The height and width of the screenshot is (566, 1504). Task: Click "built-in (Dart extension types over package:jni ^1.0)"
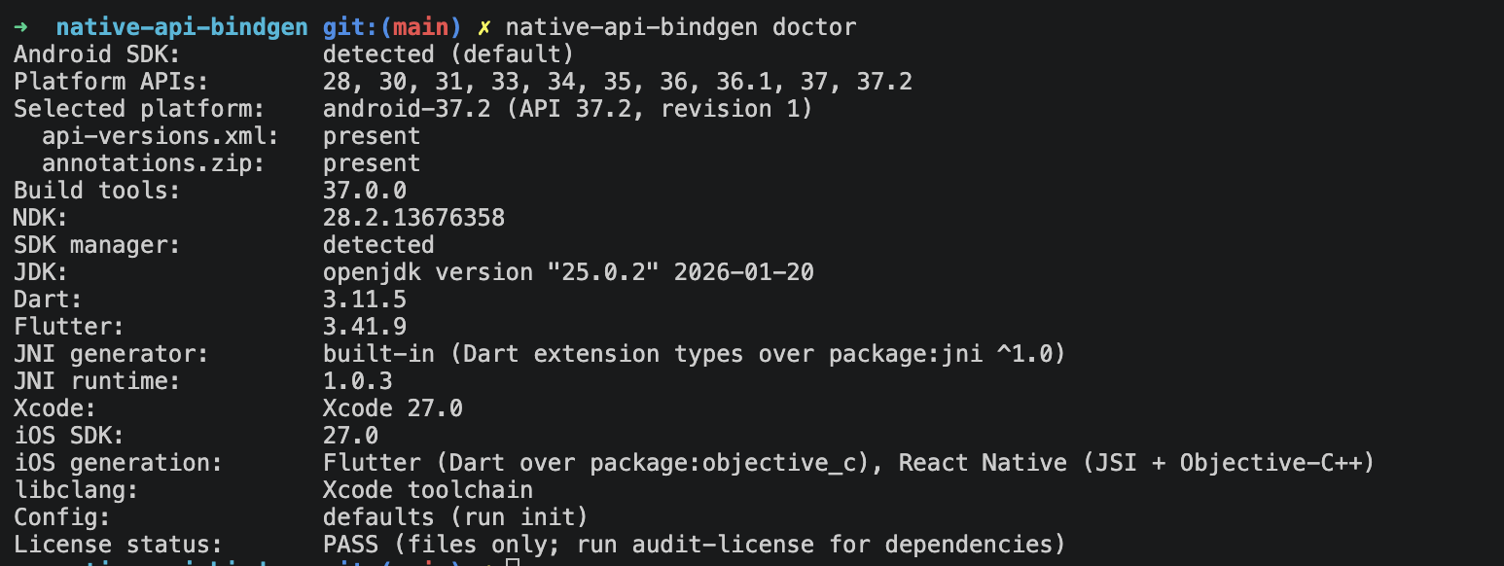[695, 354]
